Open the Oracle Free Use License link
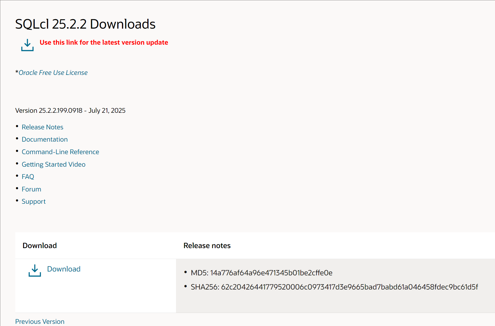Image resolution: width=495 pixels, height=326 pixels. coord(53,73)
